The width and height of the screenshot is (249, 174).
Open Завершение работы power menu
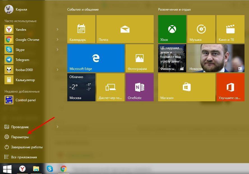coord(27,147)
